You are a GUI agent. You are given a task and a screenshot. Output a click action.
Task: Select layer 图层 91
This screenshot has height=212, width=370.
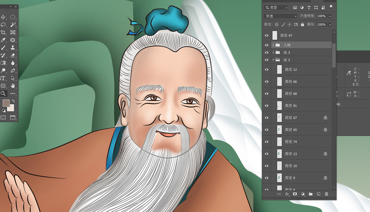(301, 106)
